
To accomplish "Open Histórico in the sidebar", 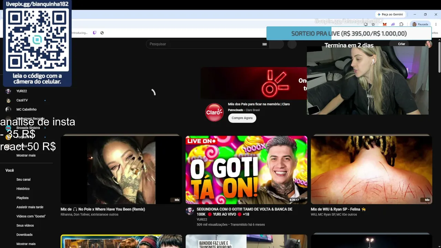I will pos(23,189).
